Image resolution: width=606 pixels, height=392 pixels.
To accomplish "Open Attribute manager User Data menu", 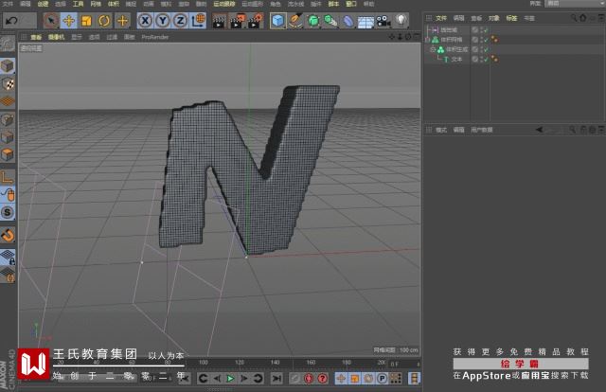I will (482, 130).
